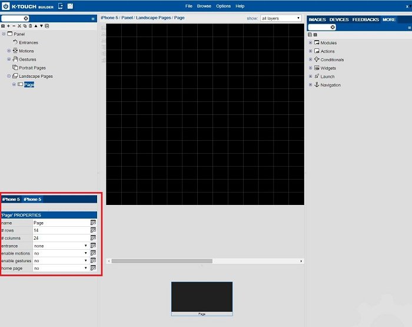The image size is (412, 327).
Task: Select Entrances in the panel tree
Action: point(28,42)
